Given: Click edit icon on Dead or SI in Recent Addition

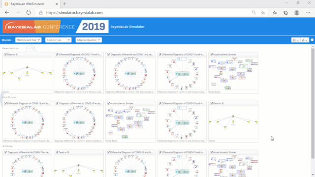Looking at the screenshot, I should click(5, 55).
